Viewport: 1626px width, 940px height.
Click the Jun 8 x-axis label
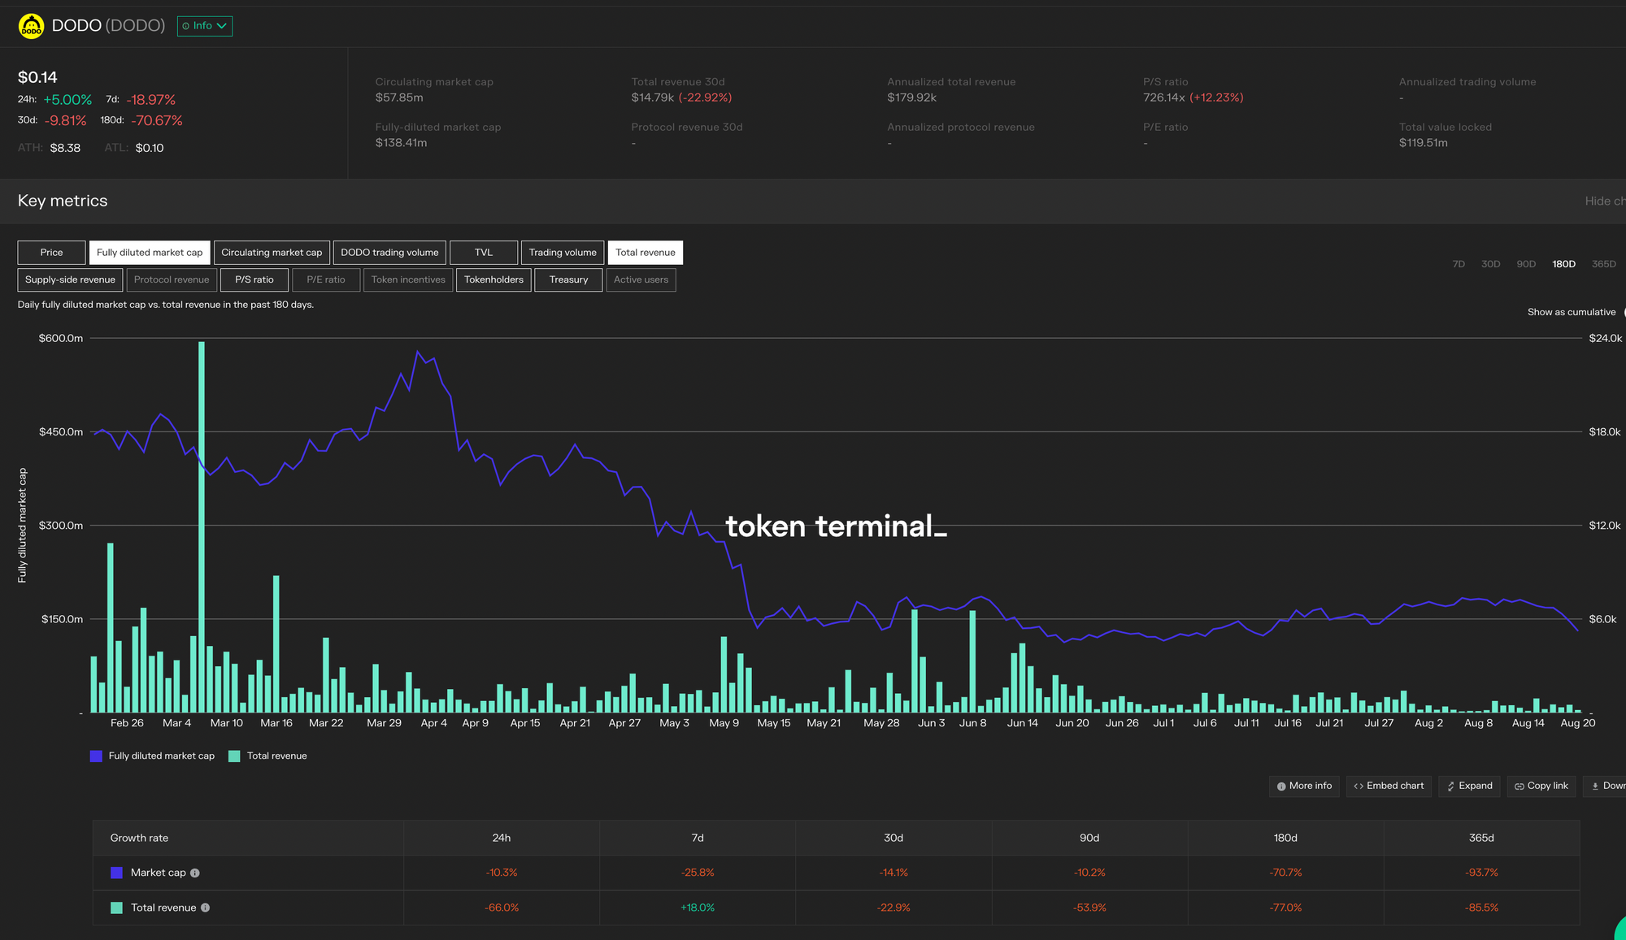point(972,723)
